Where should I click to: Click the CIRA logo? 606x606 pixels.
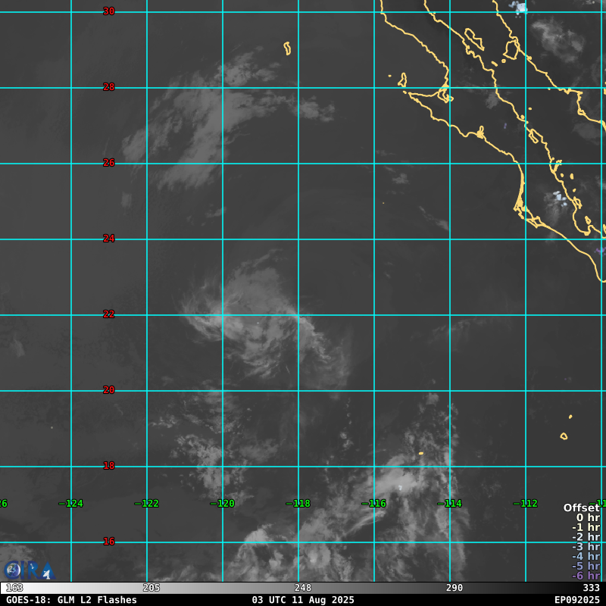[30, 570]
